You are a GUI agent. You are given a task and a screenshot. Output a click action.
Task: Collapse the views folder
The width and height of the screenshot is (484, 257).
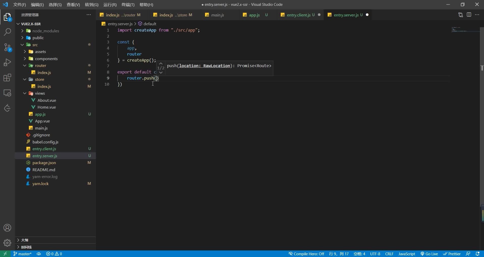40,93
